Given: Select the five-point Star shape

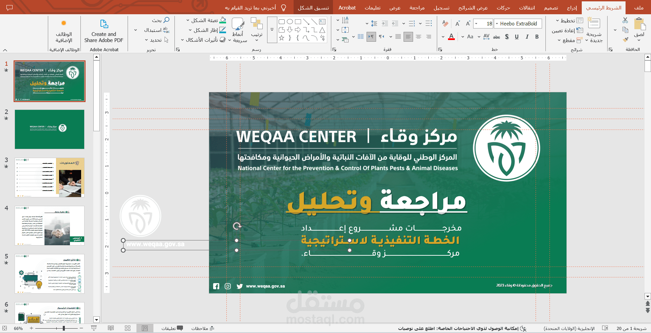Looking at the screenshot, I should [x=281, y=38].
